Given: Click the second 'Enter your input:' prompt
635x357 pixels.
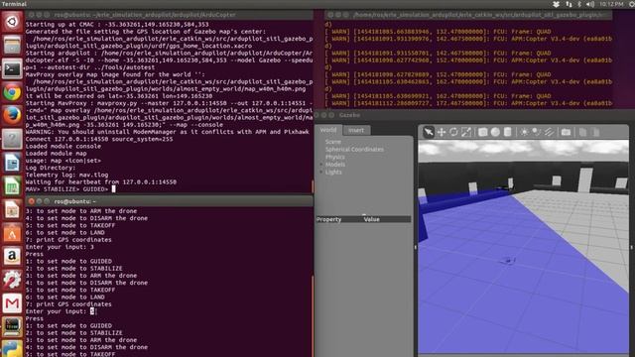Looking at the screenshot, I should click(60, 311).
